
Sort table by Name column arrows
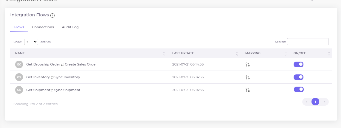(164, 54)
